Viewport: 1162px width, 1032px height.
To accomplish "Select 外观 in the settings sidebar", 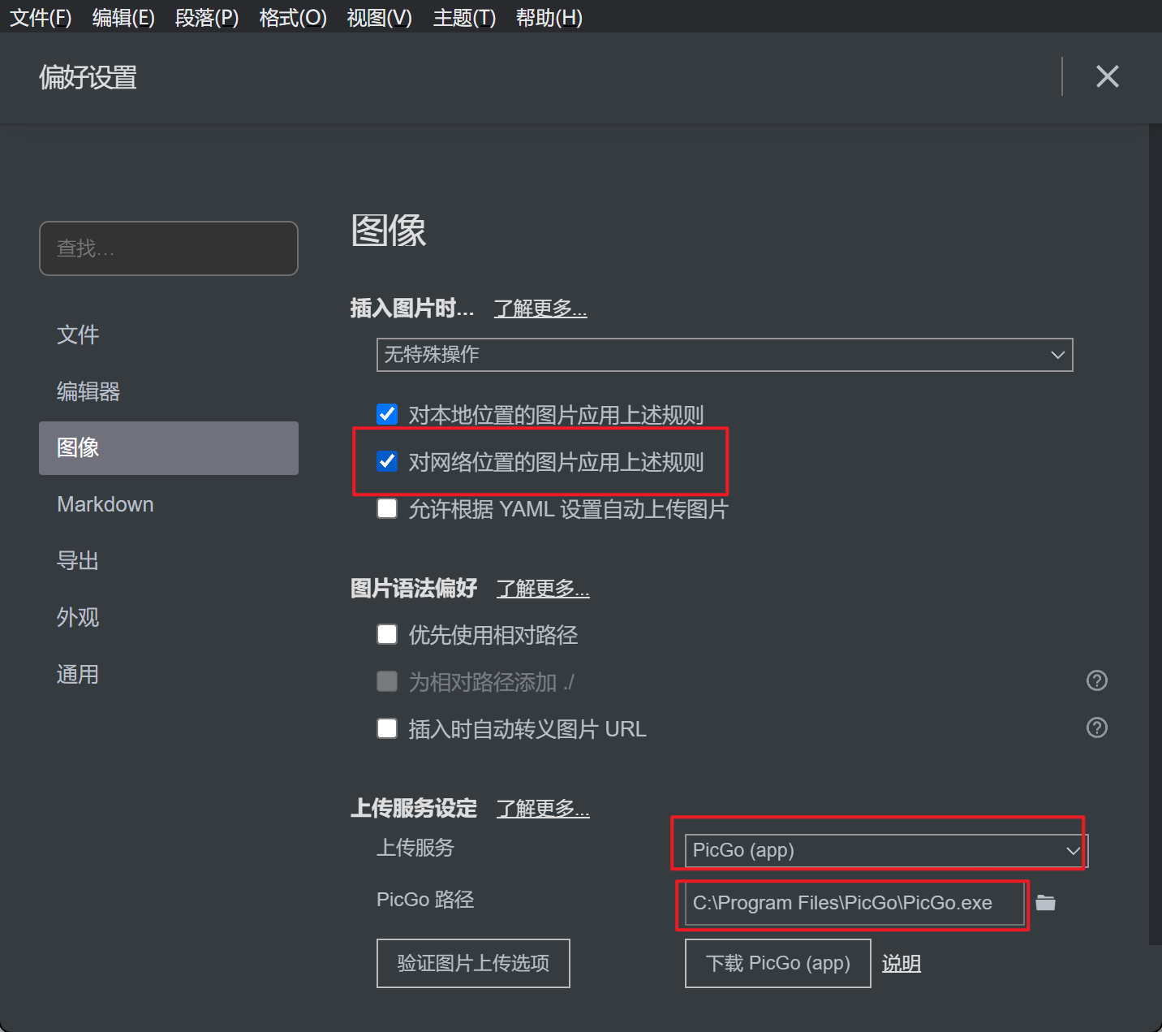I will tap(169, 617).
